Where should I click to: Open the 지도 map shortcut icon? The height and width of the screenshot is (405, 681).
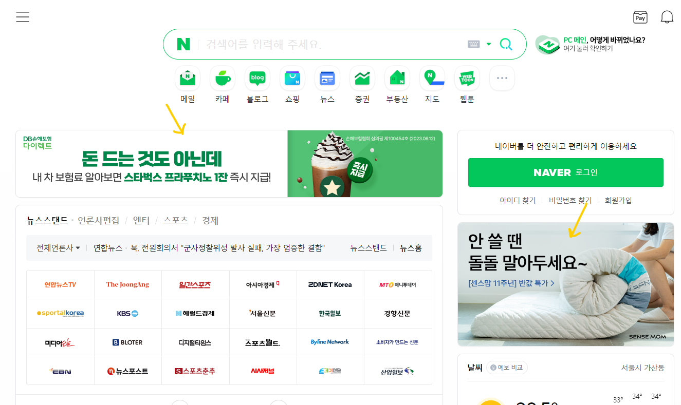432,78
